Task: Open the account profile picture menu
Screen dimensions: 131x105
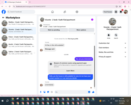Action: [126, 12]
